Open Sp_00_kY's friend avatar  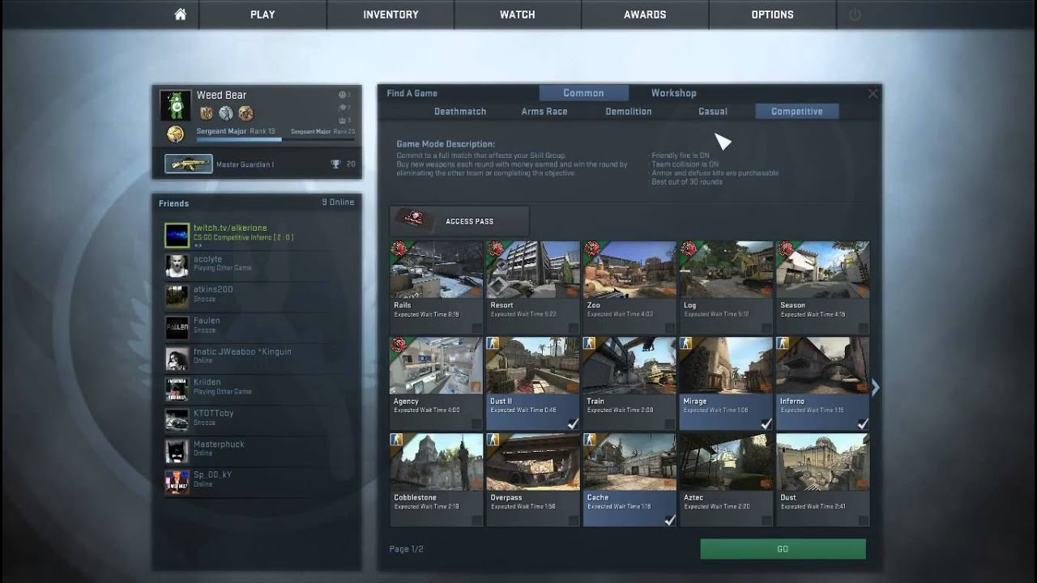177,482
